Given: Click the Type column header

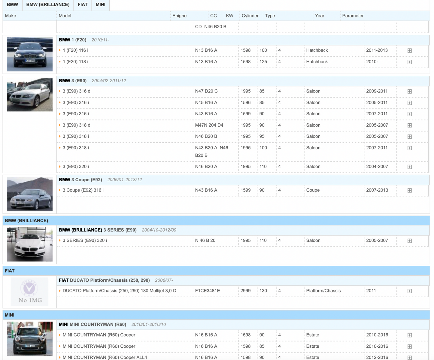Looking at the screenshot, I should click(270, 16).
